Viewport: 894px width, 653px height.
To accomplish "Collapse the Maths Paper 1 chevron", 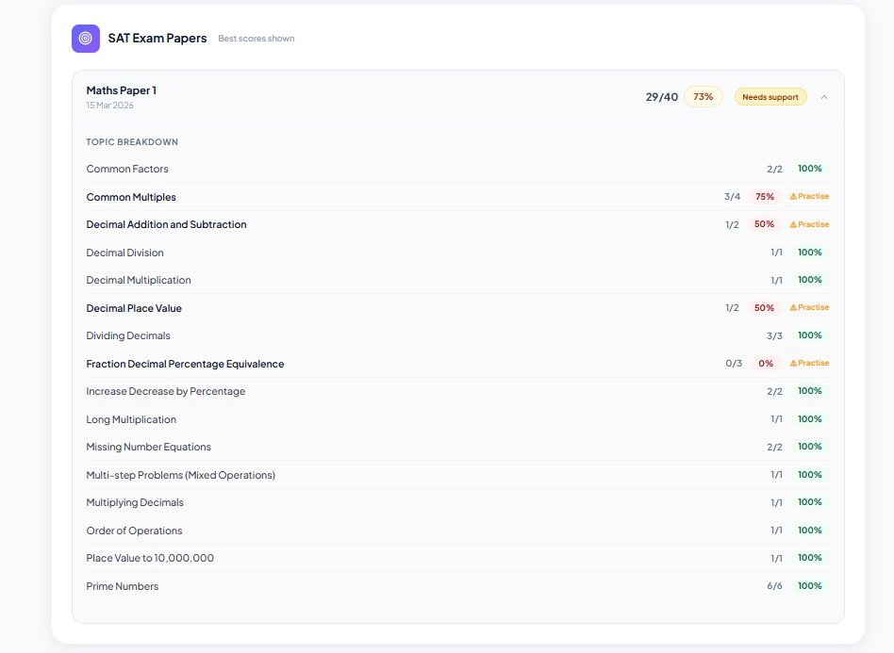I will click(824, 97).
